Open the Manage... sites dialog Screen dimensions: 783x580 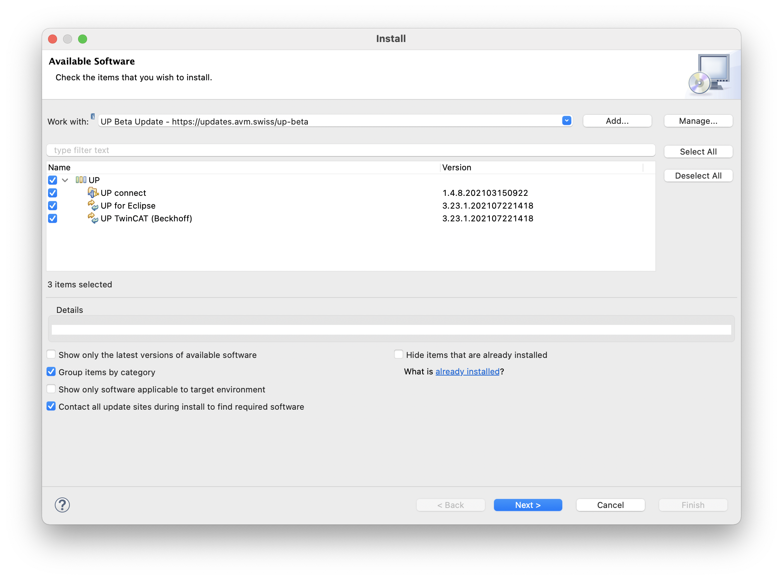click(x=698, y=121)
